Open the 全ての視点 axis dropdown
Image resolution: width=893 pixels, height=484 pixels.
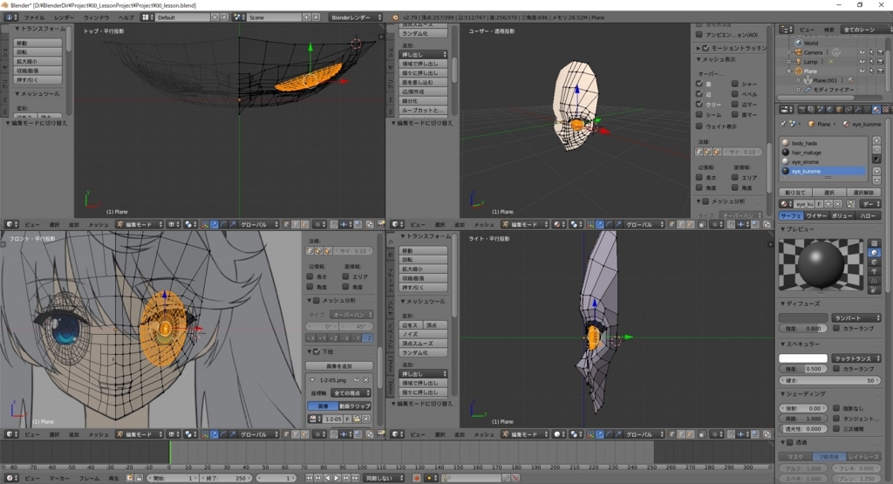(351, 393)
